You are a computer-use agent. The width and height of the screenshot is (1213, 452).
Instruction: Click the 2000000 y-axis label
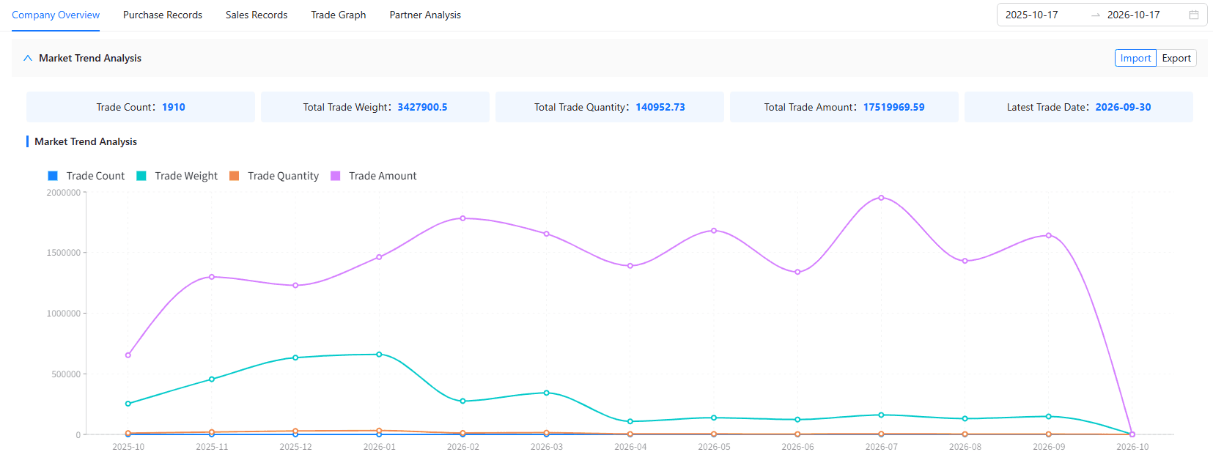click(64, 193)
